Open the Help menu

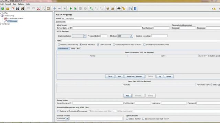[28, 4]
